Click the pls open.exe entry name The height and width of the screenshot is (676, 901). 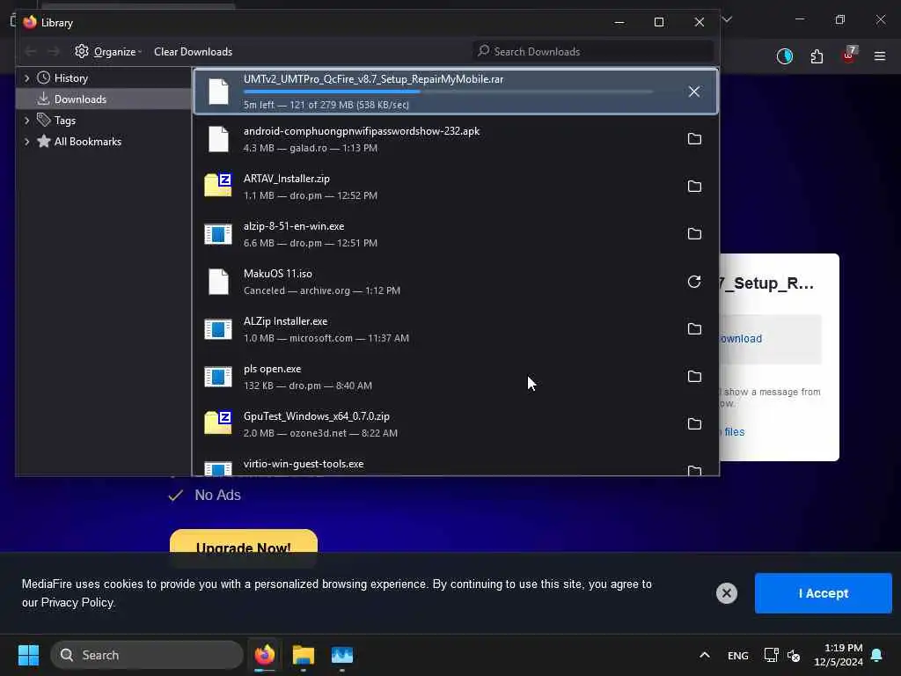272,369
